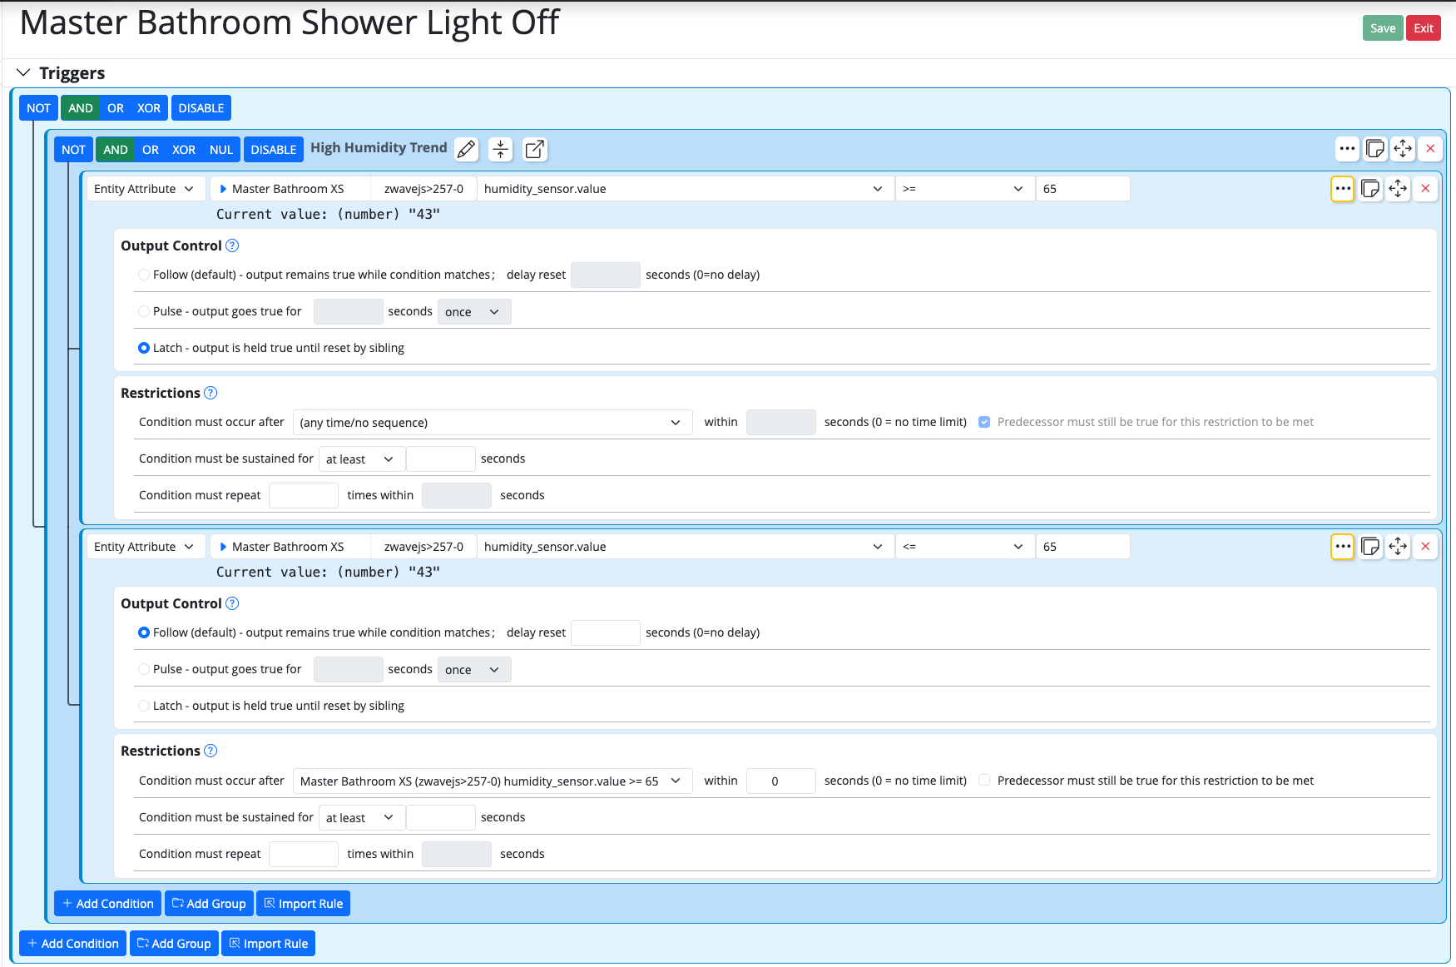Image resolution: width=1456 pixels, height=967 pixels.
Task: Click the value field containing 65 in first condition
Action: (x=1082, y=189)
